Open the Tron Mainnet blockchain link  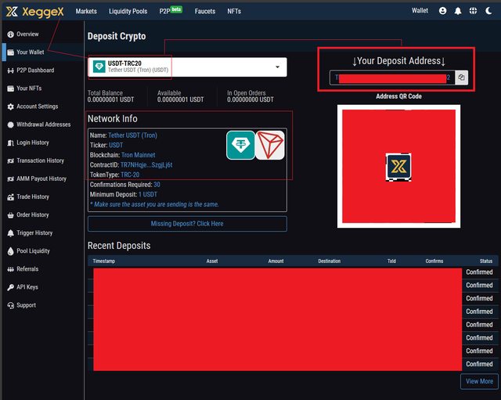pyautogui.click(x=139, y=155)
